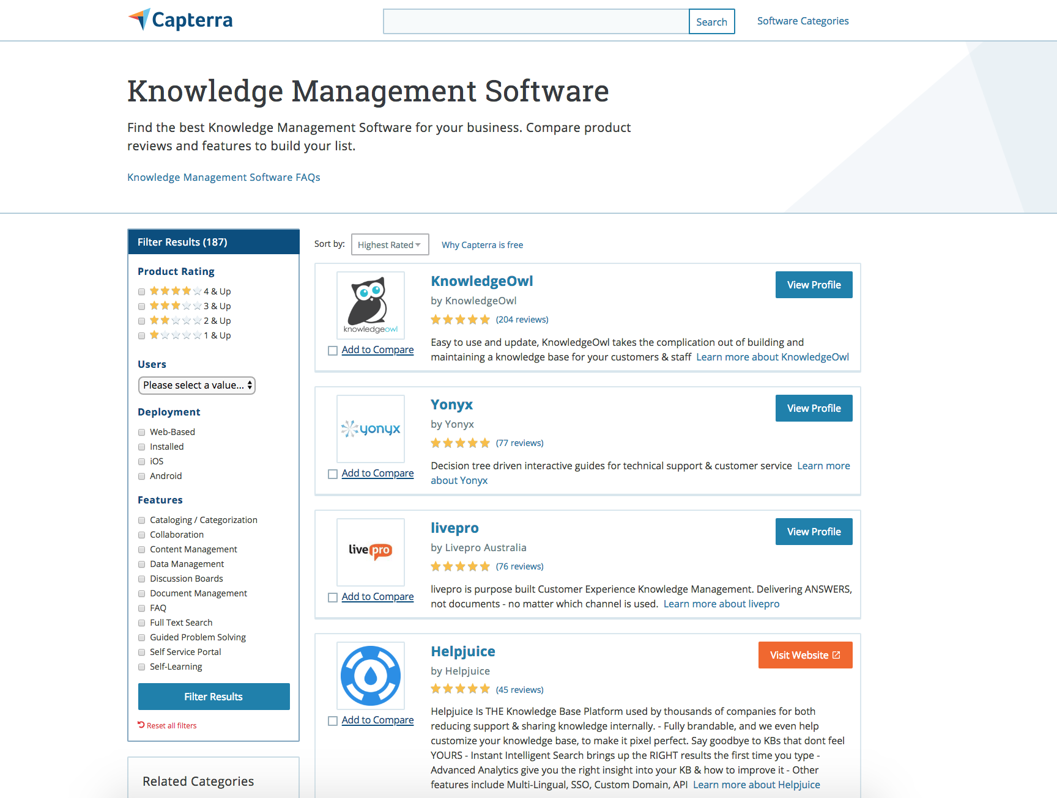
Task: Check Content Management feature
Action: coord(142,549)
